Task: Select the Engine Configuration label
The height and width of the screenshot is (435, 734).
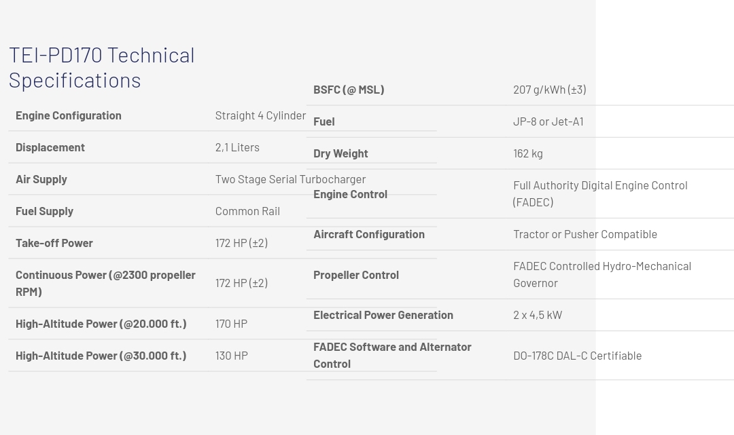Action: coord(69,115)
